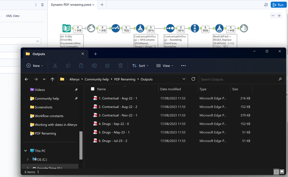Image resolution: width=288 pixels, height=177 pixels.
Task: Select the Sort tool on canvas
Action: (x=170, y=28)
